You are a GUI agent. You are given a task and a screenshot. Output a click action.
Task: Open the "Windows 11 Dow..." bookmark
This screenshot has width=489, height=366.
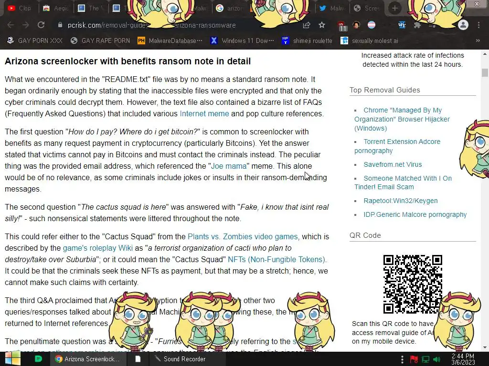(x=242, y=41)
